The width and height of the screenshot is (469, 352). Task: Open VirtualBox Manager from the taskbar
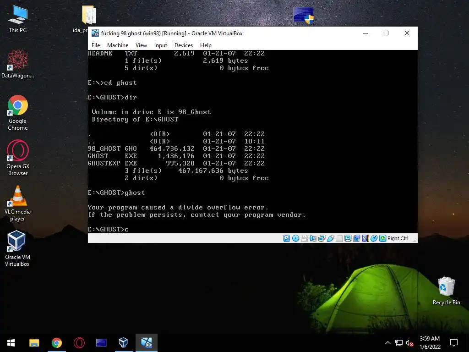[124, 343]
